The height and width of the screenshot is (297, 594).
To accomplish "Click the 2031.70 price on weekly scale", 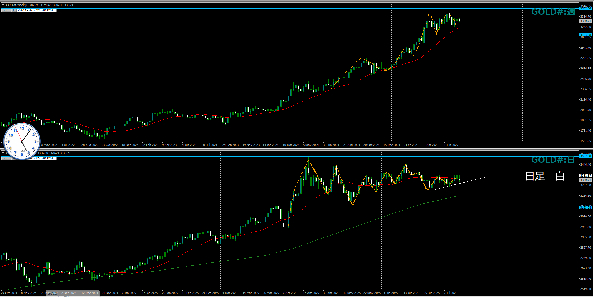I will tap(586, 110).
